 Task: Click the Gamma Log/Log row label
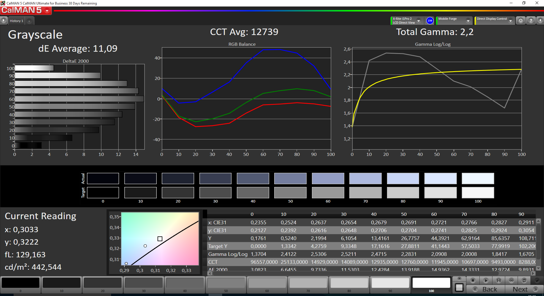[228, 254]
